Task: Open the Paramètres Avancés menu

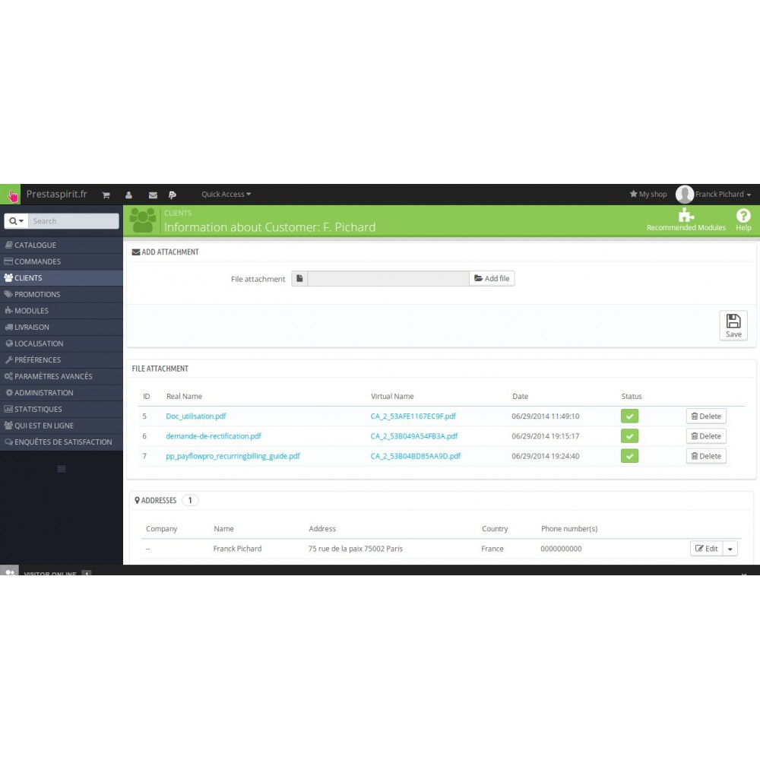Action: pos(61,377)
